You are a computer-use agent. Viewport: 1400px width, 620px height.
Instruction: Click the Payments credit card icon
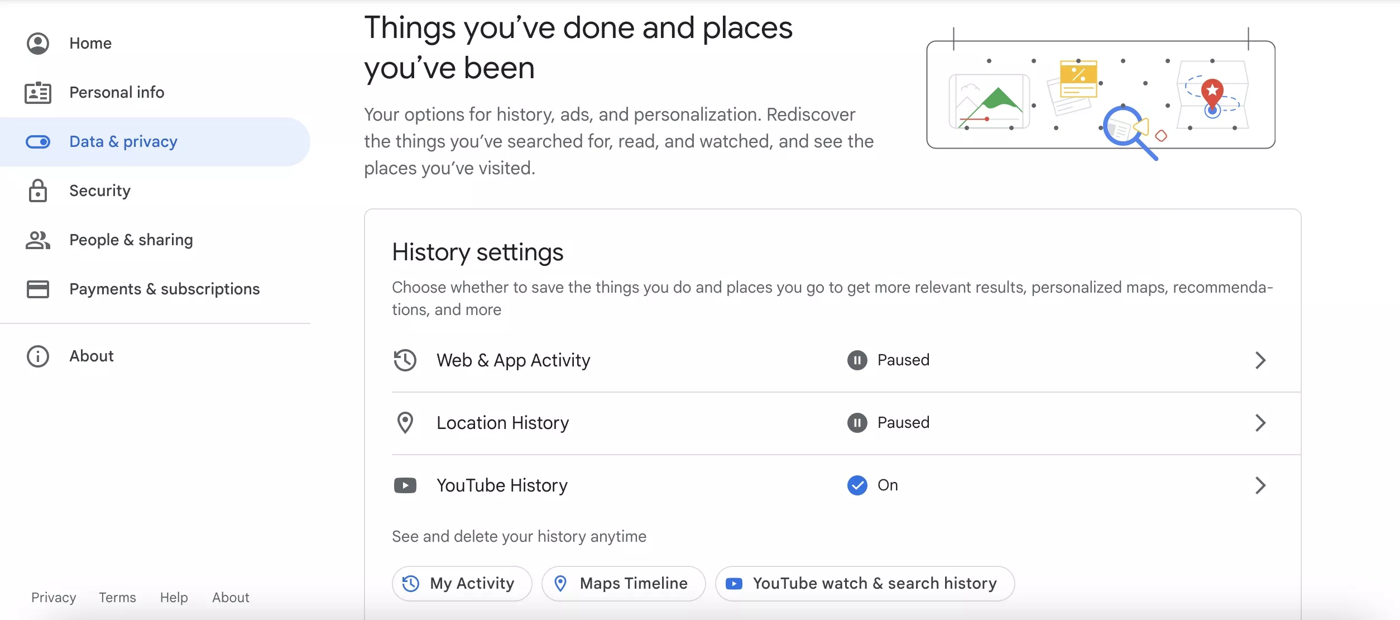click(38, 289)
